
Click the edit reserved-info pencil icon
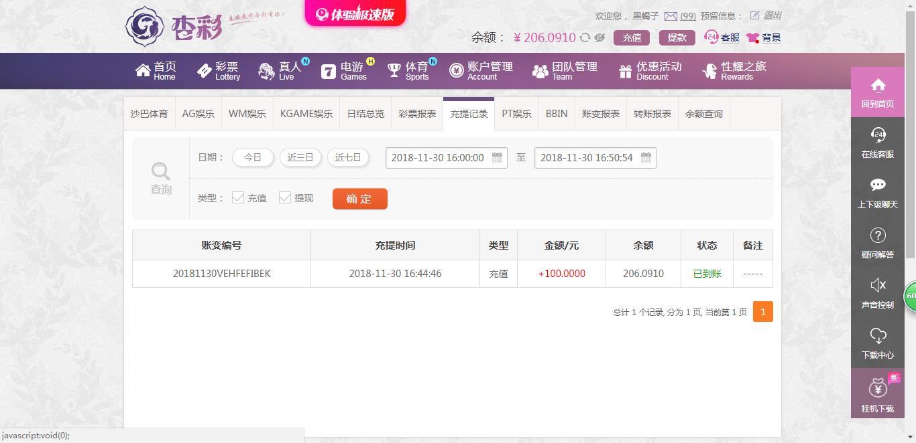754,15
